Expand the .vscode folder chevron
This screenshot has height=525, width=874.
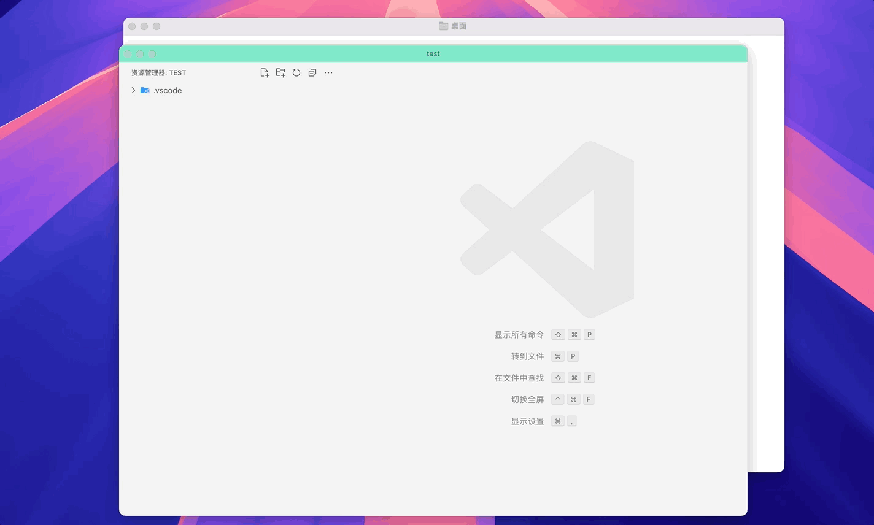[x=133, y=90]
